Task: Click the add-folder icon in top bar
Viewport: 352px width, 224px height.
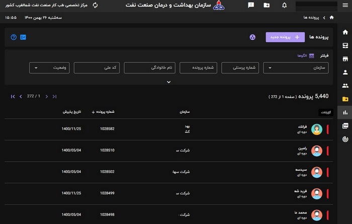Action: [x=267, y=5]
